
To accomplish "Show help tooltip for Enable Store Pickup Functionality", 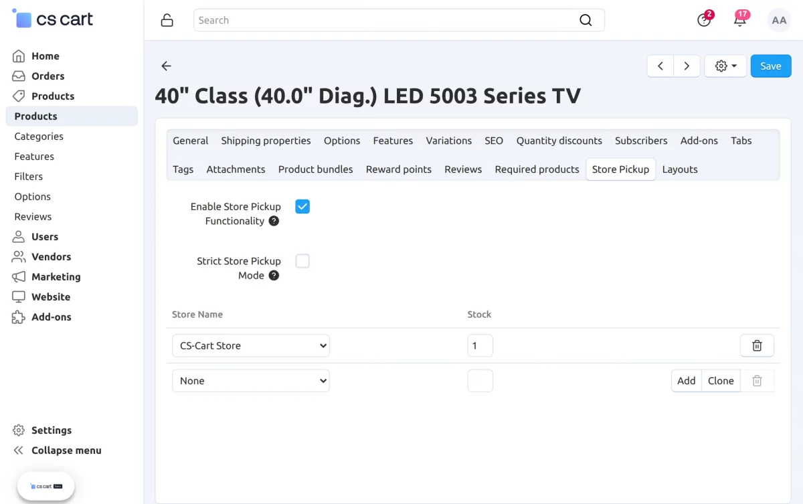I will (274, 221).
